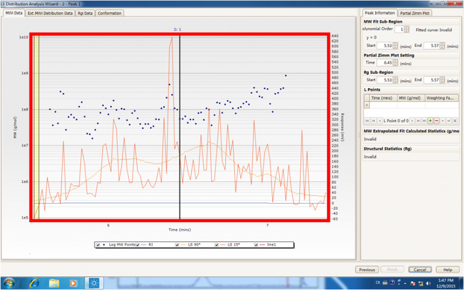This screenshot has width=464, height=290.
Task: Go to first L Point record
Action: 367,121
